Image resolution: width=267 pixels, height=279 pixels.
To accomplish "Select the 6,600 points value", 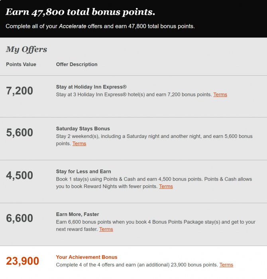I will pyautogui.click(x=20, y=218).
